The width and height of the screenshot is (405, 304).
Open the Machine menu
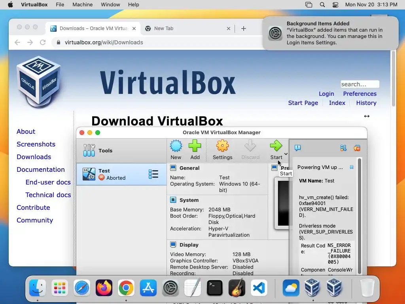coord(82,5)
